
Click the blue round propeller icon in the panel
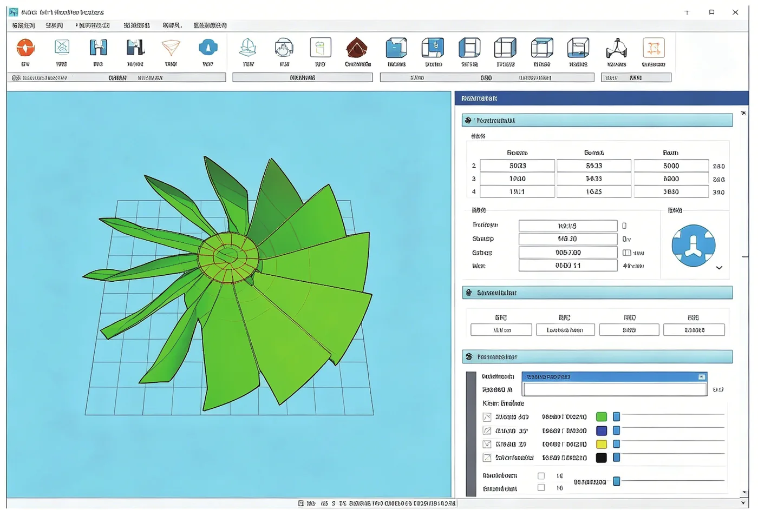point(693,246)
